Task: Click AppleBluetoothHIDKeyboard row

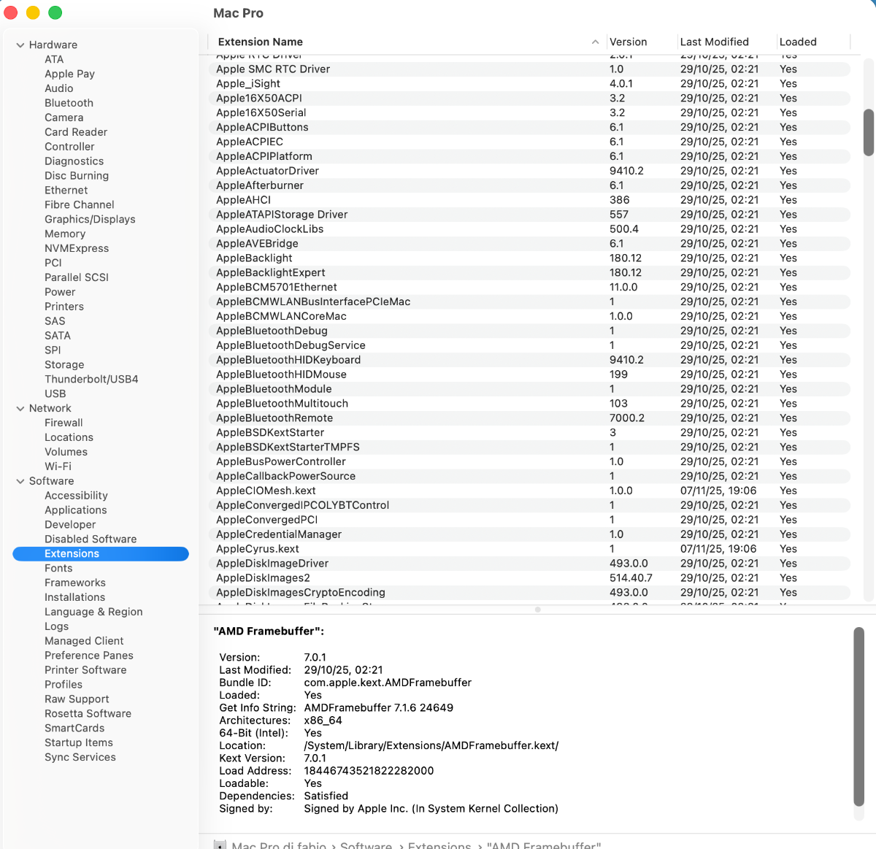Action: (529, 360)
